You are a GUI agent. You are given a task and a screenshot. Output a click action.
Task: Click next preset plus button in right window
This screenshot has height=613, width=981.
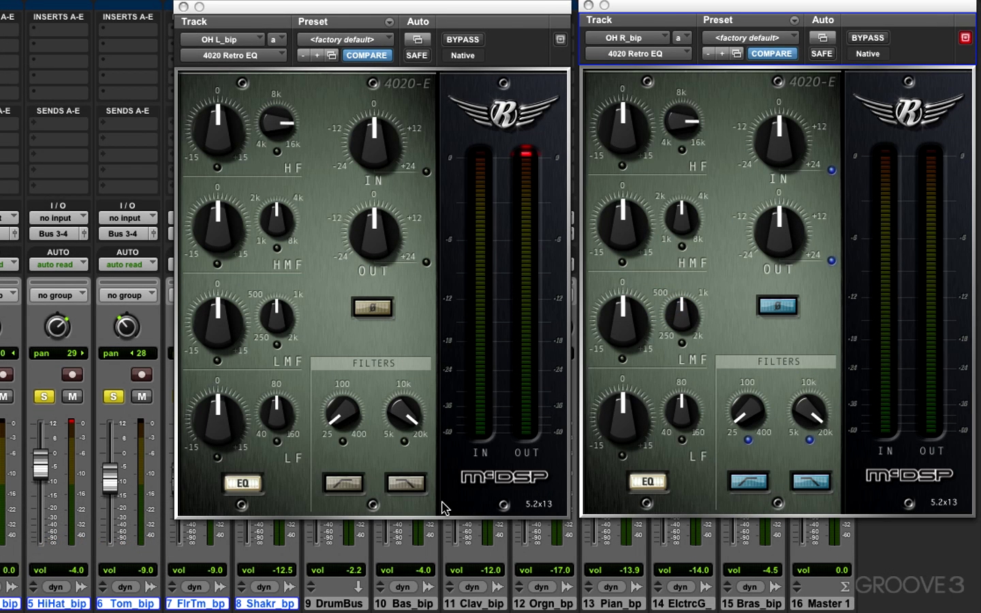coord(722,54)
